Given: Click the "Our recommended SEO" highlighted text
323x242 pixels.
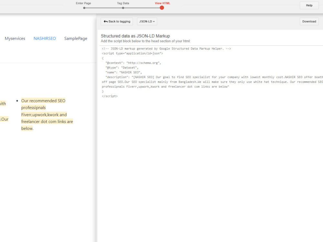Looking at the screenshot, I should (43, 101).
